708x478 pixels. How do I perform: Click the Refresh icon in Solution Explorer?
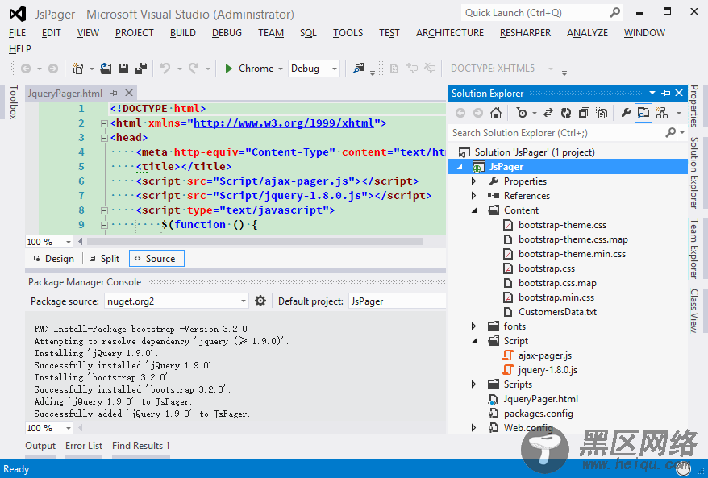pos(566,113)
